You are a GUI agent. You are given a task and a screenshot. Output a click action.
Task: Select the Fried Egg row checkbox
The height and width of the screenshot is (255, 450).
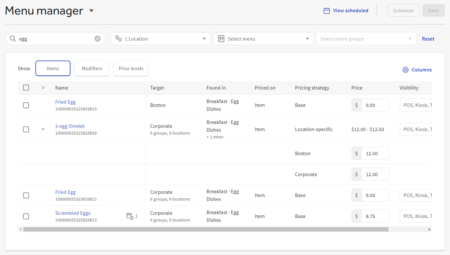pos(26,105)
